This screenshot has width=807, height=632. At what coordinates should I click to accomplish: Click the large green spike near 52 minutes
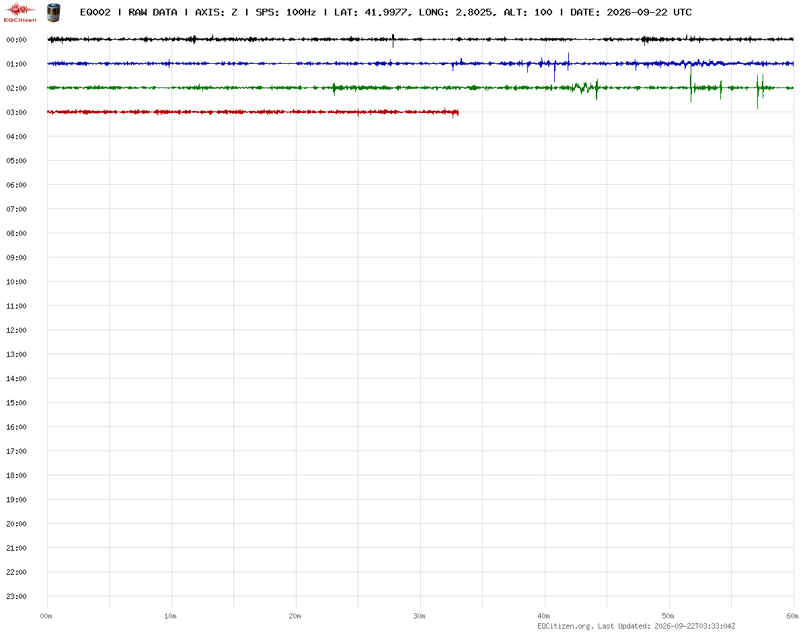[x=691, y=87]
